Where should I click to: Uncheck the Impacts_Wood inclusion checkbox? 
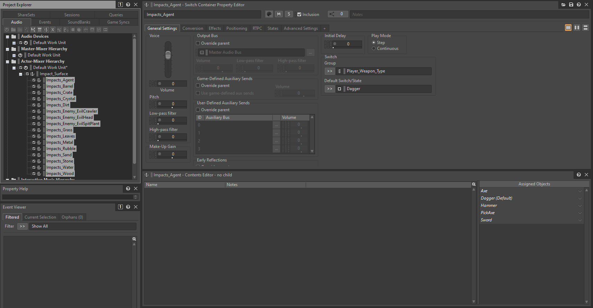(x=34, y=174)
